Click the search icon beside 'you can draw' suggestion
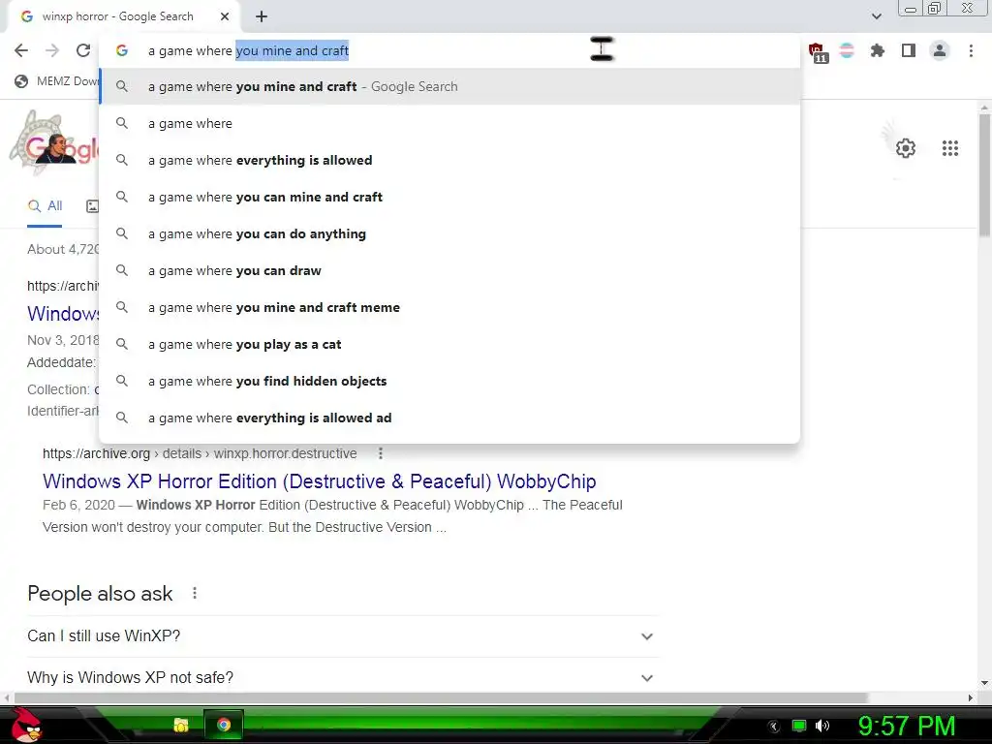Screen dimensions: 992x744 point(122,270)
